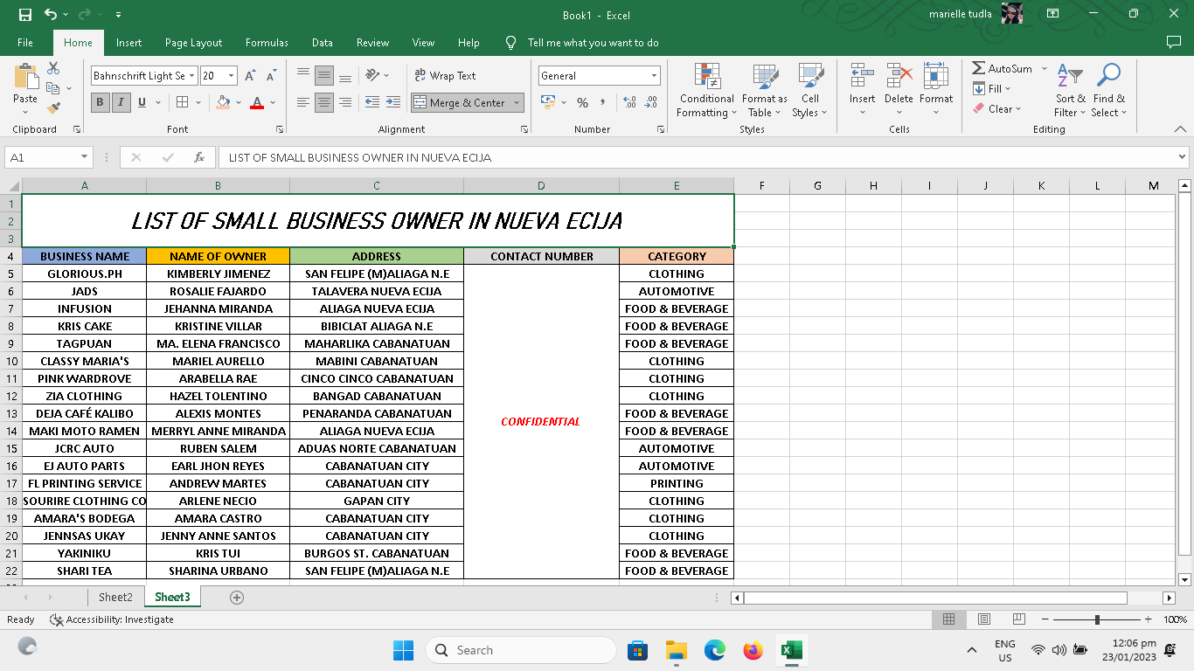Click Decrease Decimal icon
The image size is (1194, 671).
click(651, 102)
